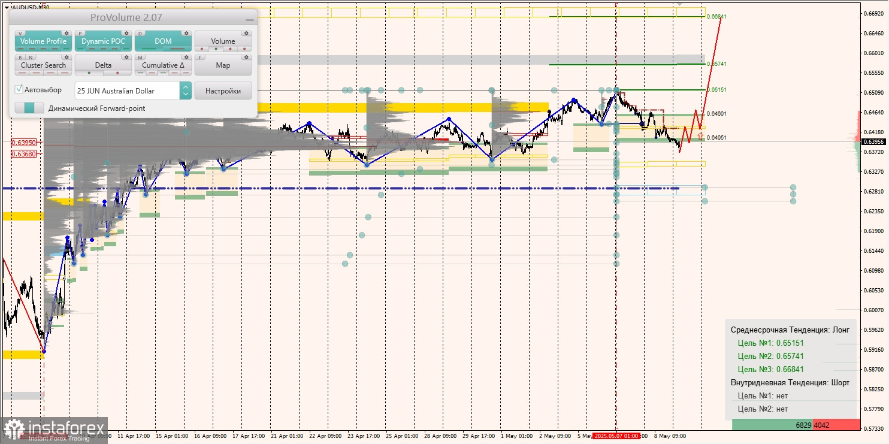
Task: Click the 25 JUN Australian Dollar field
Action: [127, 90]
